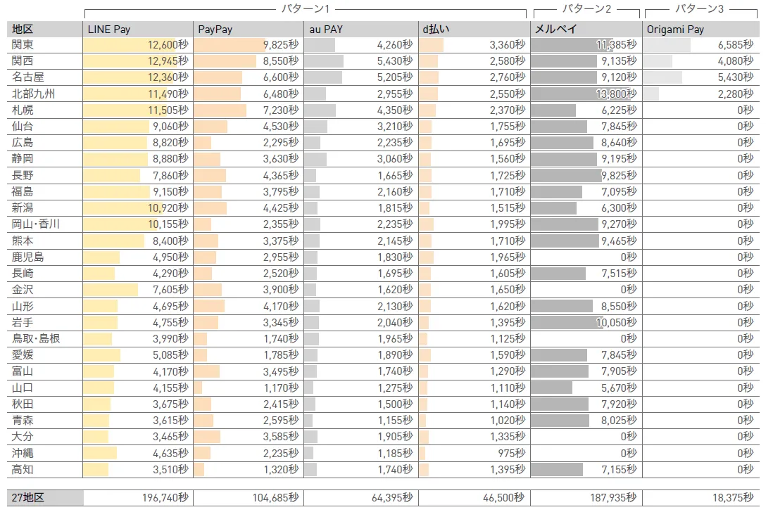Screen dimensions: 773x512
Task: Click the 27地区 total row label
Action: (x=27, y=498)
